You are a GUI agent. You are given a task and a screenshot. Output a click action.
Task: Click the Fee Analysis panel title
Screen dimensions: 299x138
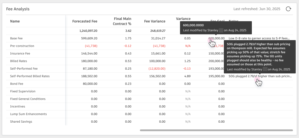[x=18, y=9]
